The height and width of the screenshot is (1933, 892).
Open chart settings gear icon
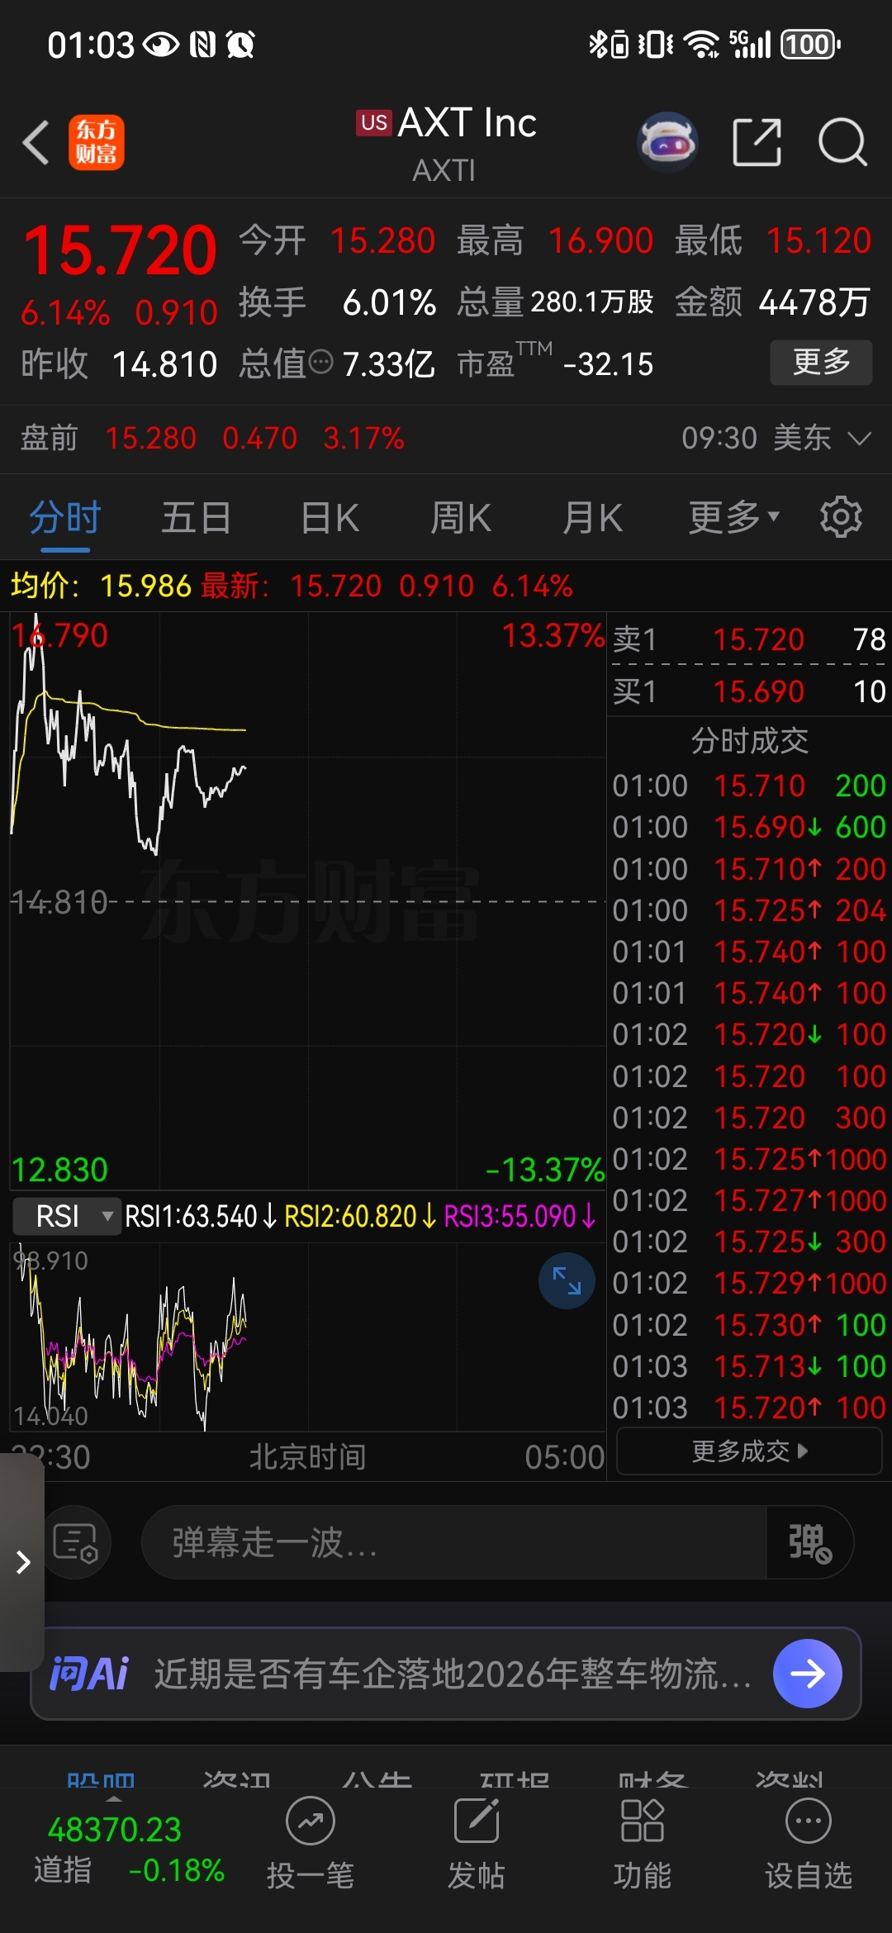click(841, 518)
